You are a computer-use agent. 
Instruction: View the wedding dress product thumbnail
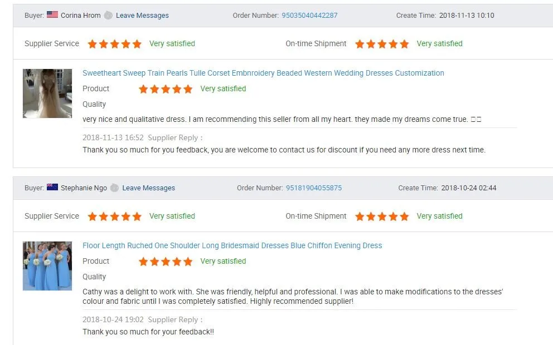47,93
